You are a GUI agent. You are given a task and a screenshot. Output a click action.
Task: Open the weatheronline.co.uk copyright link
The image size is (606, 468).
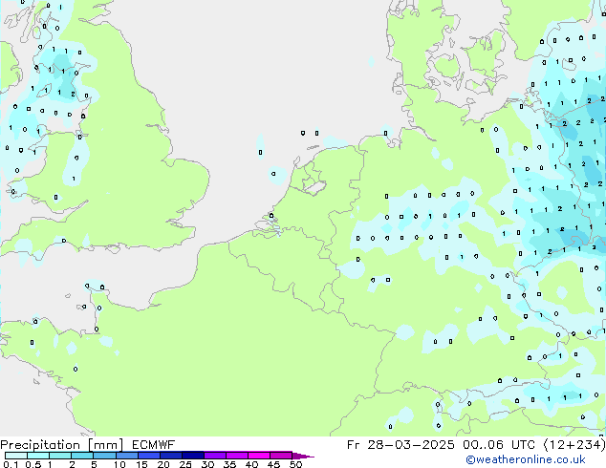526,459
